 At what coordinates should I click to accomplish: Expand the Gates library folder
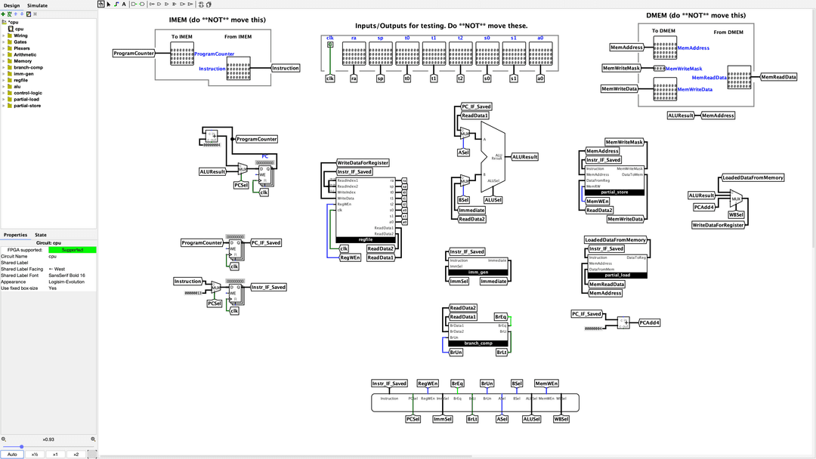point(3,42)
